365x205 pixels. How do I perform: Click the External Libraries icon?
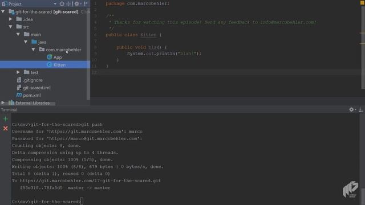pyautogui.click(x=11, y=102)
